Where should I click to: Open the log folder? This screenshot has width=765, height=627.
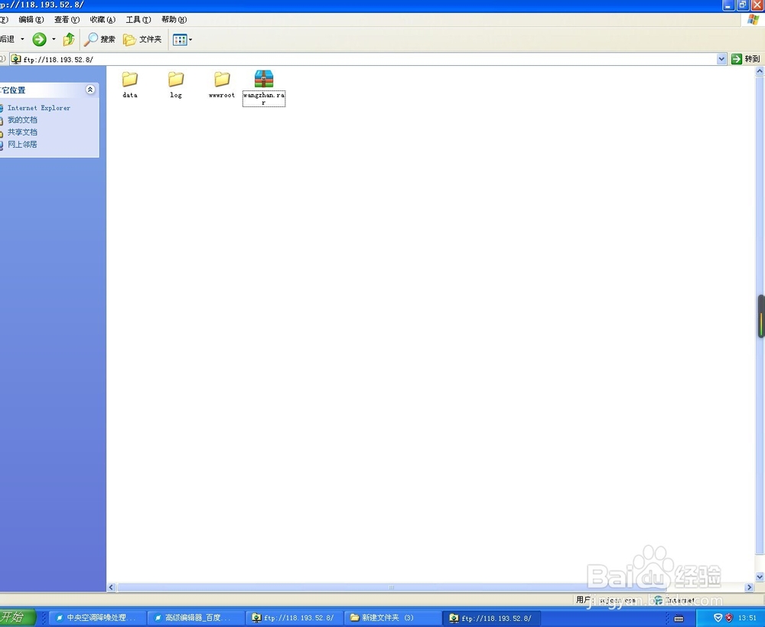coord(176,84)
